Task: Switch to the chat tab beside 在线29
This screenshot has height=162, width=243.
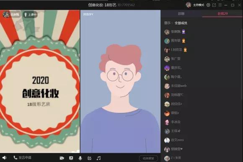Action: coord(181,14)
